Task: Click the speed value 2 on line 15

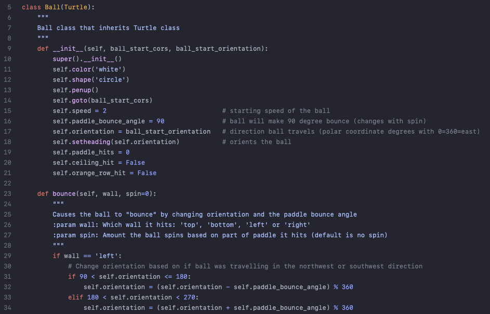Action: point(104,111)
